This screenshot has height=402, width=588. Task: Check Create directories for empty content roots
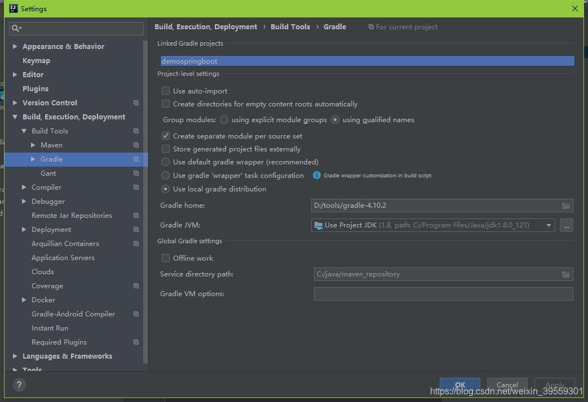pyautogui.click(x=166, y=104)
